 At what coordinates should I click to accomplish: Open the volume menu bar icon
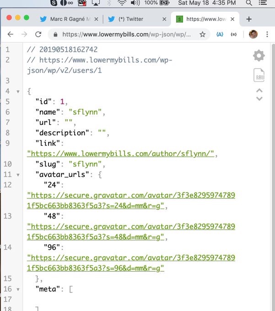coord(135,3)
